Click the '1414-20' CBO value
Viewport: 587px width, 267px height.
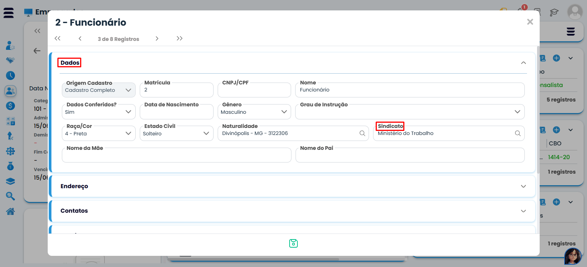pyautogui.click(x=559, y=157)
